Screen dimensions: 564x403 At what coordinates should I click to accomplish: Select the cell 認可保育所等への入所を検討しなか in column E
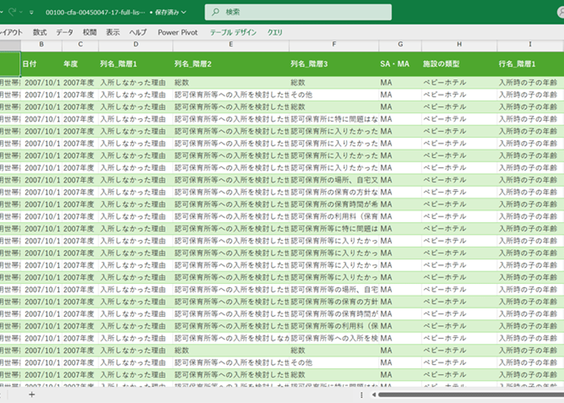pyautogui.click(x=231, y=339)
